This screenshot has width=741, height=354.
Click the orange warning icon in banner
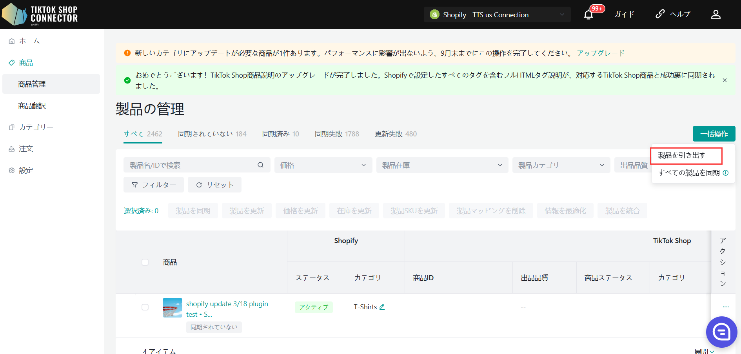point(127,53)
